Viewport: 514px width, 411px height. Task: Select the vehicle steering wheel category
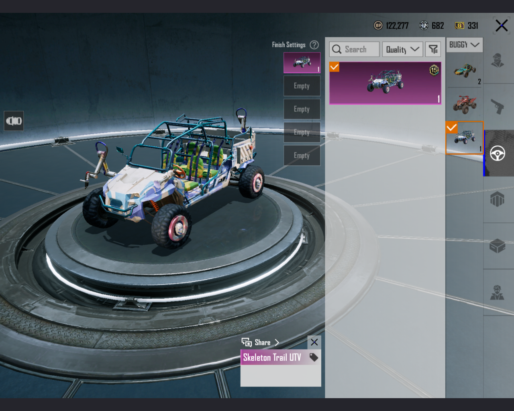pyautogui.click(x=498, y=153)
